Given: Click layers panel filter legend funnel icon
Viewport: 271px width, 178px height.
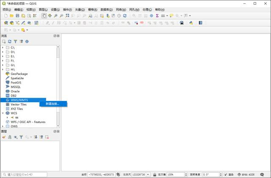Looking at the screenshot, I should tap(21, 137).
